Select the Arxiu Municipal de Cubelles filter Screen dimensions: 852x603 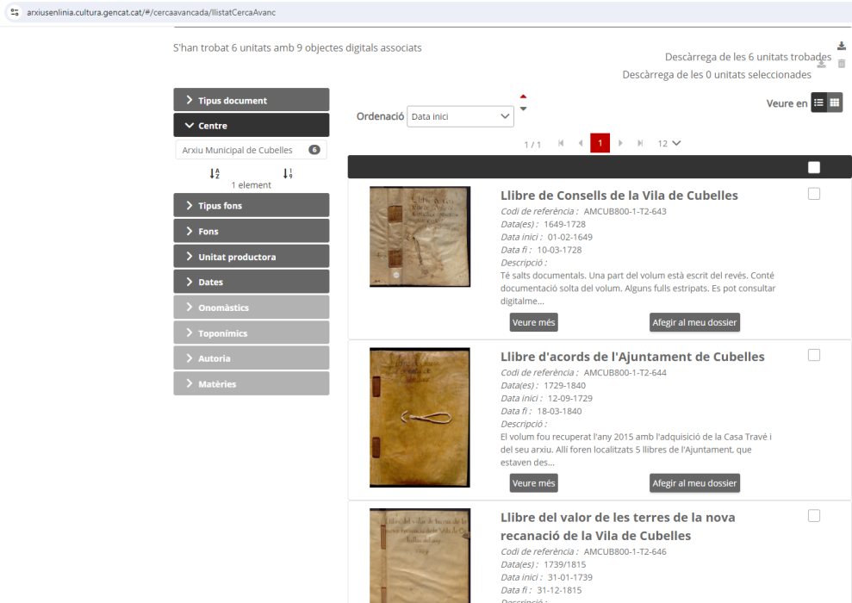click(238, 150)
